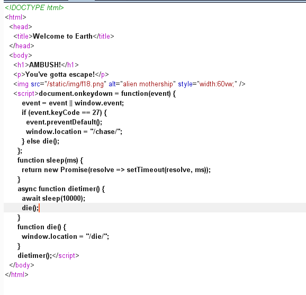Click the opening head tag
This screenshot has height=295, width=306.
[21, 27]
